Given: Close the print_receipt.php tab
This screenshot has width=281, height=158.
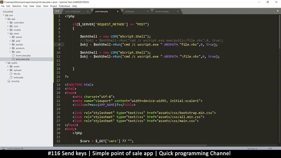Looking at the screenshot, I should coord(88,11).
